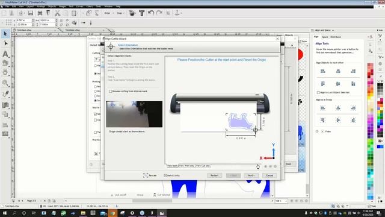The image size is (385, 217).
Task: Select the node edit tool
Action: 5,44
